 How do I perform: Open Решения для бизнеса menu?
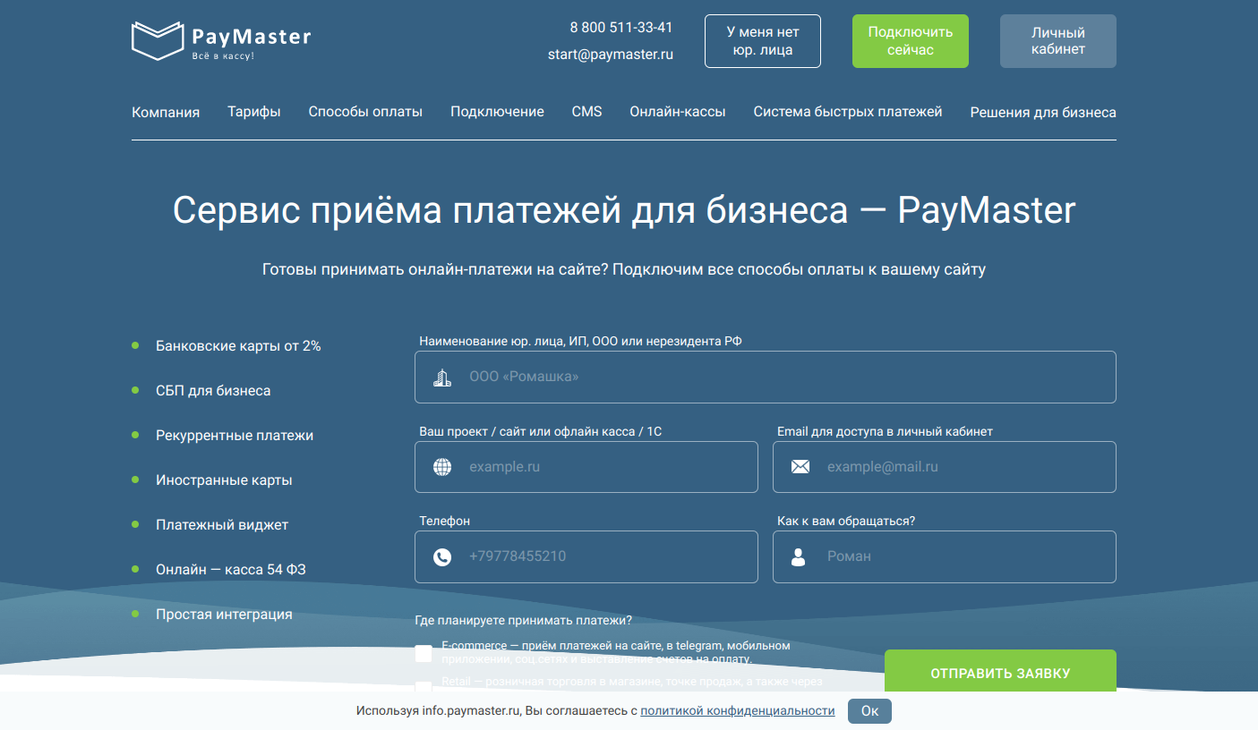point(1043,113)
